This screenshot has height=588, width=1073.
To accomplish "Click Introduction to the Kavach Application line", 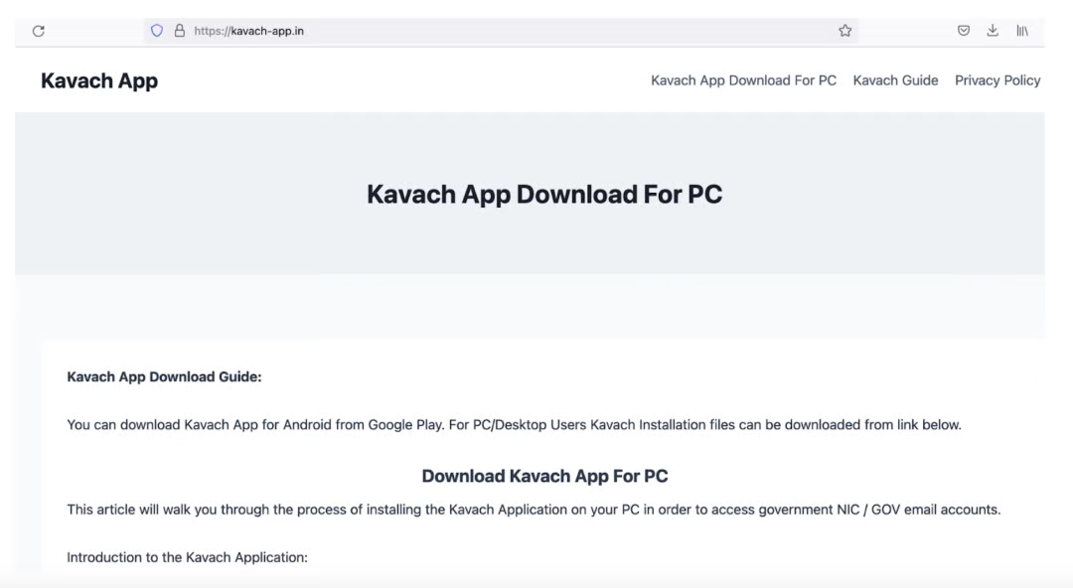I will coord(188,558).
